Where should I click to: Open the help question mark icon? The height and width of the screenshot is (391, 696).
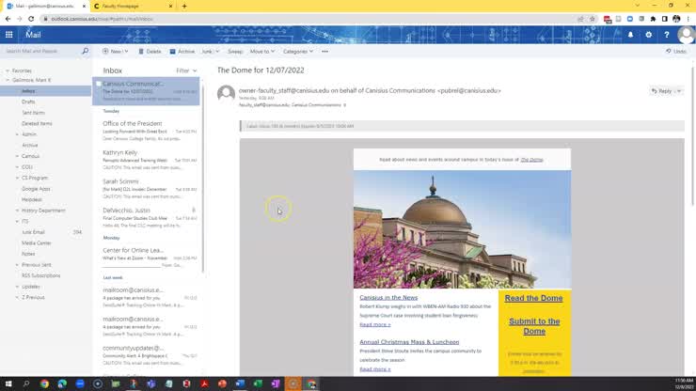tap(667, 35)
